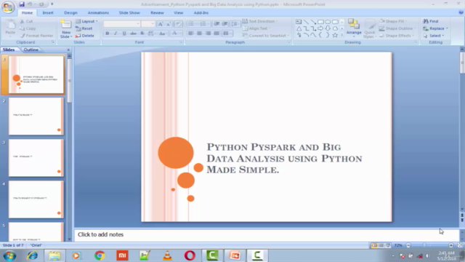Open Google Chrome from taskbar
The image size is (465, 262).
tap(100, 255)
